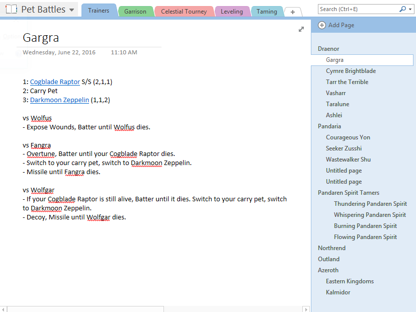Click 'Decoy, Missile until Wolfgar dies' line
Image resolution: width=416 pixels, height=312 pixels.
tap(74, 217)
